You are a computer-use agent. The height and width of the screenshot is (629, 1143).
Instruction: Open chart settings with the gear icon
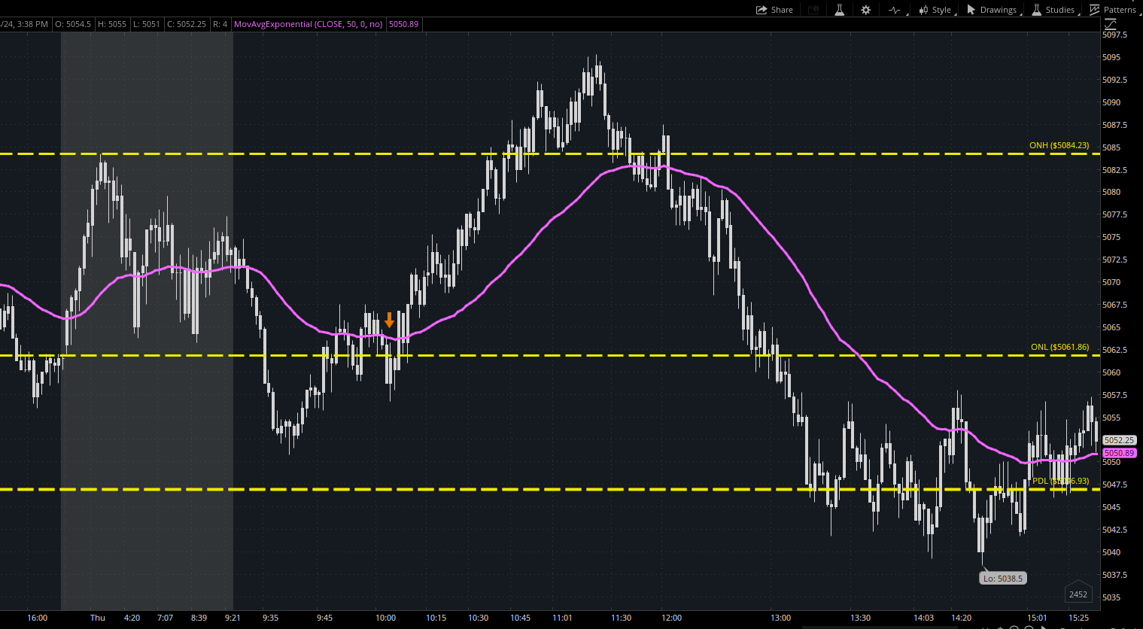pyautogui.click(x=865, y=9)
